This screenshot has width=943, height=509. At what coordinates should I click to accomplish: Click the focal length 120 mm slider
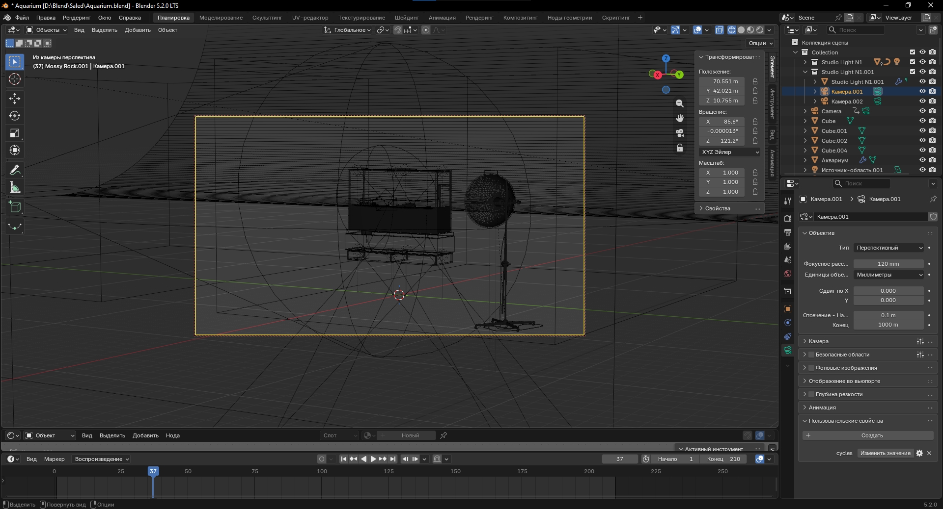point(888,264)
